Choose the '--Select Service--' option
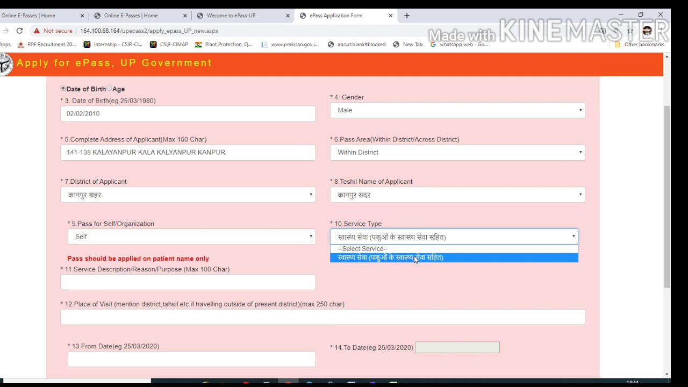 454,249
